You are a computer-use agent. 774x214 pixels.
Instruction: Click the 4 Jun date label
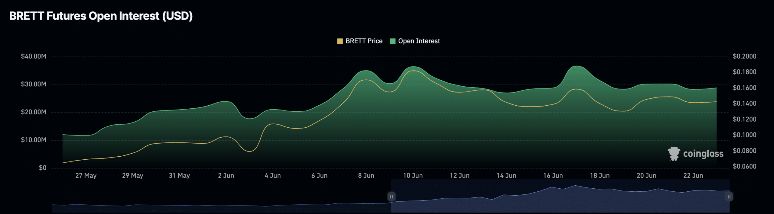point(273,176)
